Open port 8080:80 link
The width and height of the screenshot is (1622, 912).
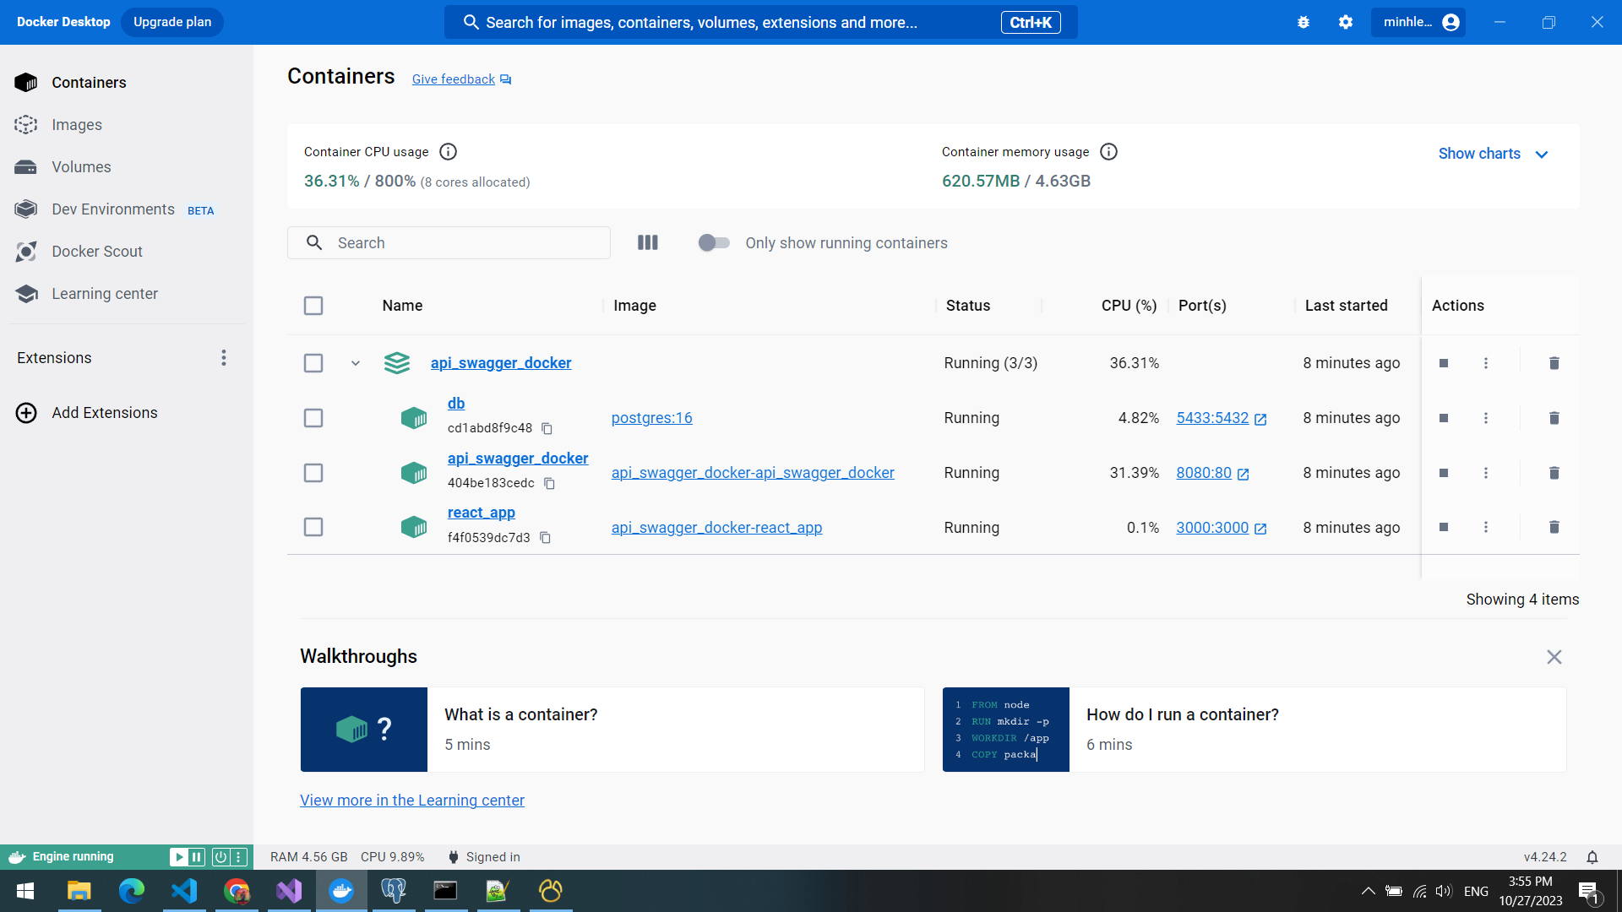point(1204,473)
